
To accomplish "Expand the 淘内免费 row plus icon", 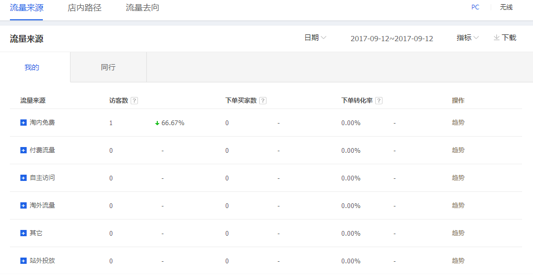I will tap(23, 123).
